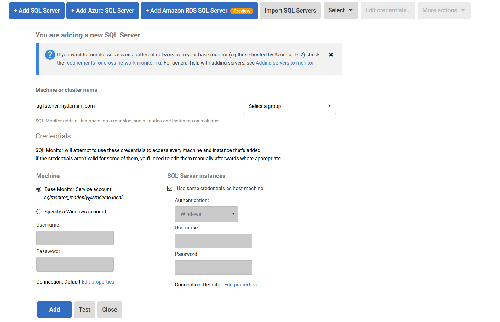Image resolution: width=500 pixels, height=322 pixels.
Task: Open the Select a group dropdown
Action: [x=289, y=106]
